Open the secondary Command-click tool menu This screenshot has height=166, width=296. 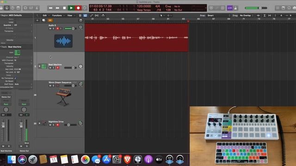(169, 15)
